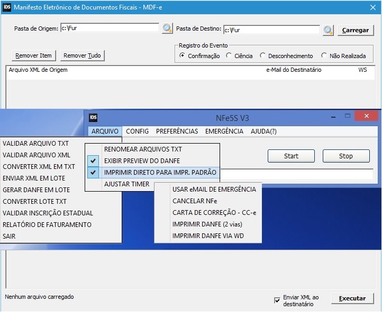Viewport: 382px width, 312px height.
Task: Browse for Pasta de Origem folder
Action: pyautogui.click(x=167, y=29)
